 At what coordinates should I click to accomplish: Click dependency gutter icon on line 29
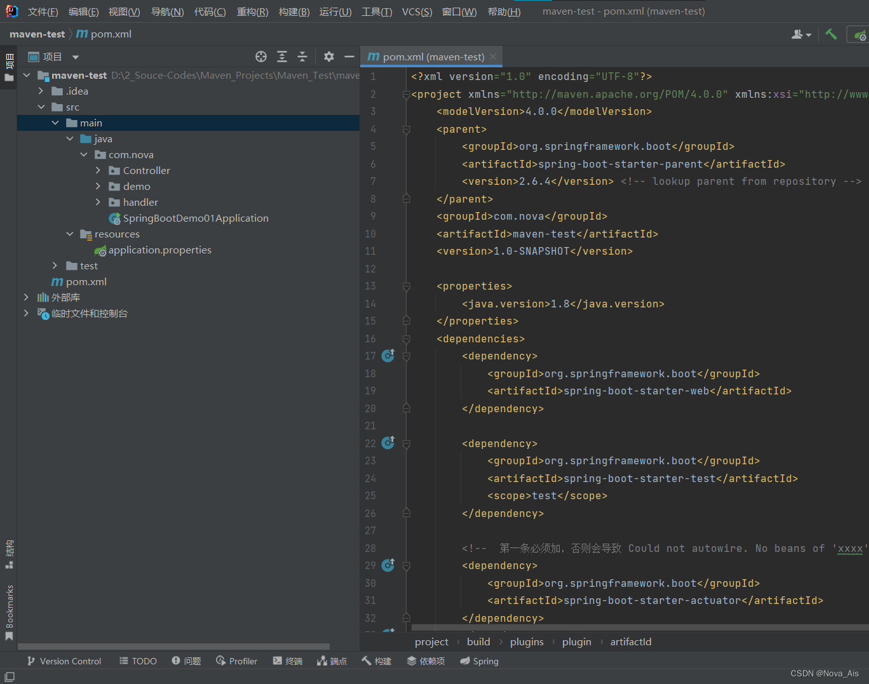pos(388,565)
